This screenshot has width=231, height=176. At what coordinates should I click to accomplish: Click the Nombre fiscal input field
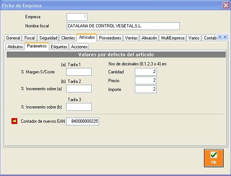123,26
